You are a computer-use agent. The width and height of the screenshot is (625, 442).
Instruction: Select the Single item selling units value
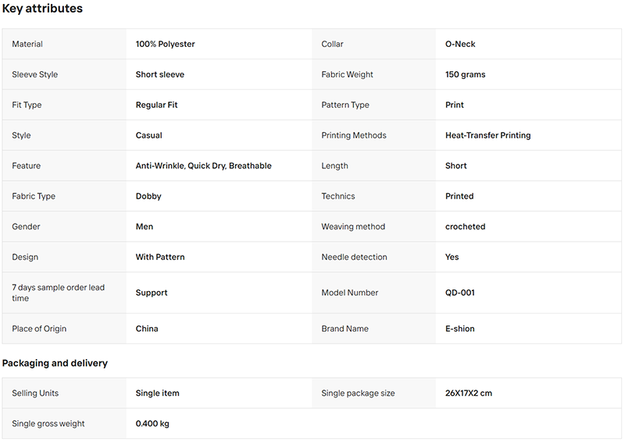click(157, 393)
